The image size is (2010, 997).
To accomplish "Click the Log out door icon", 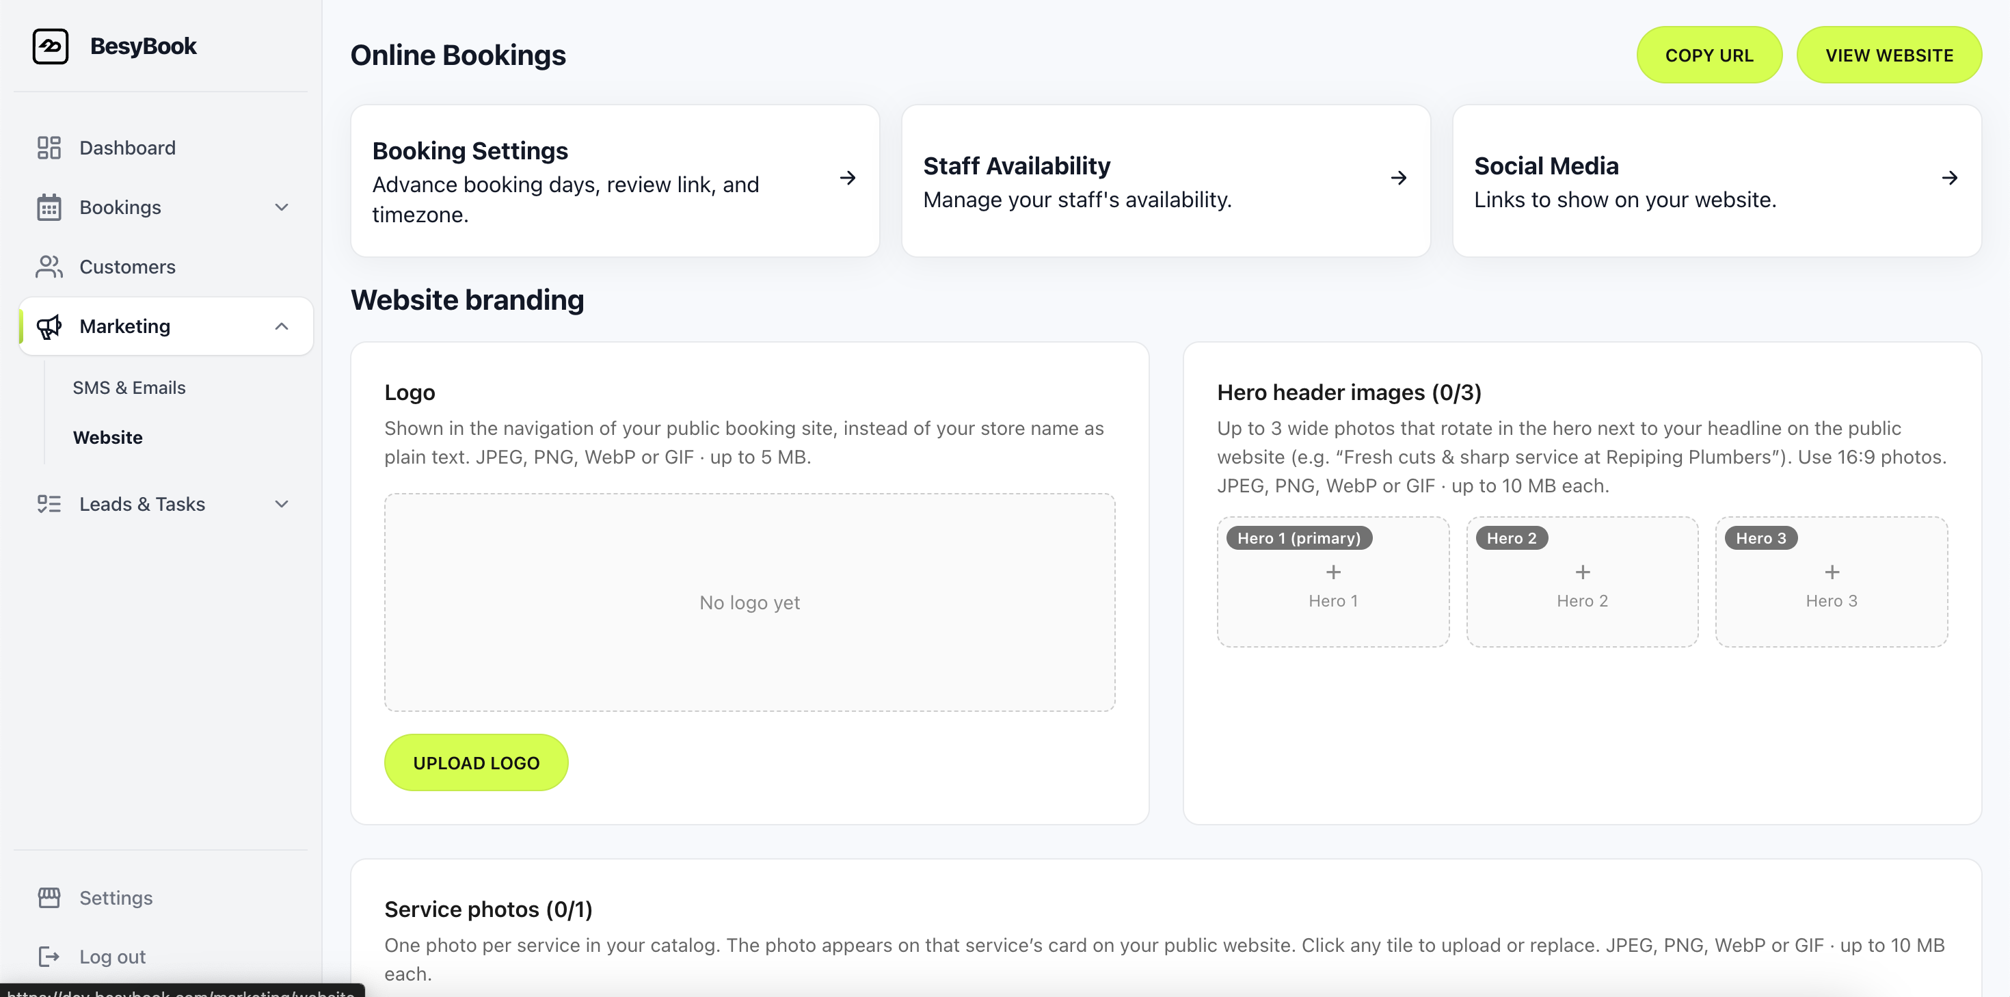I will coord(49,957).
